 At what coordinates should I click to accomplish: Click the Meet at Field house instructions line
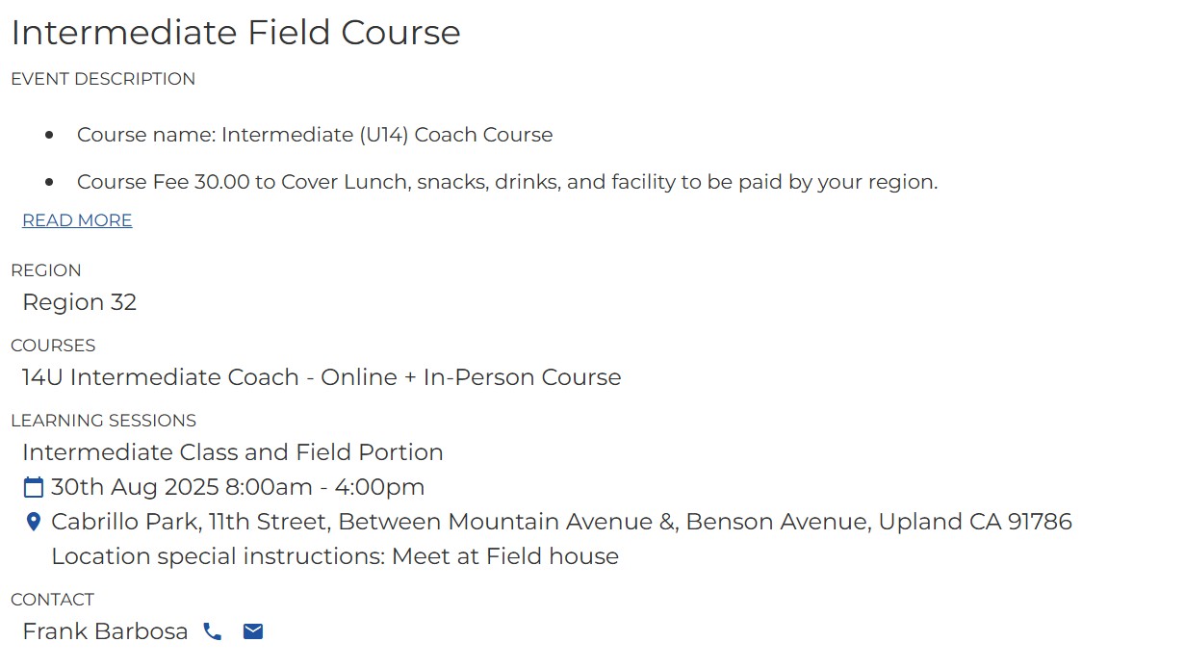click(x=335, y=556)
